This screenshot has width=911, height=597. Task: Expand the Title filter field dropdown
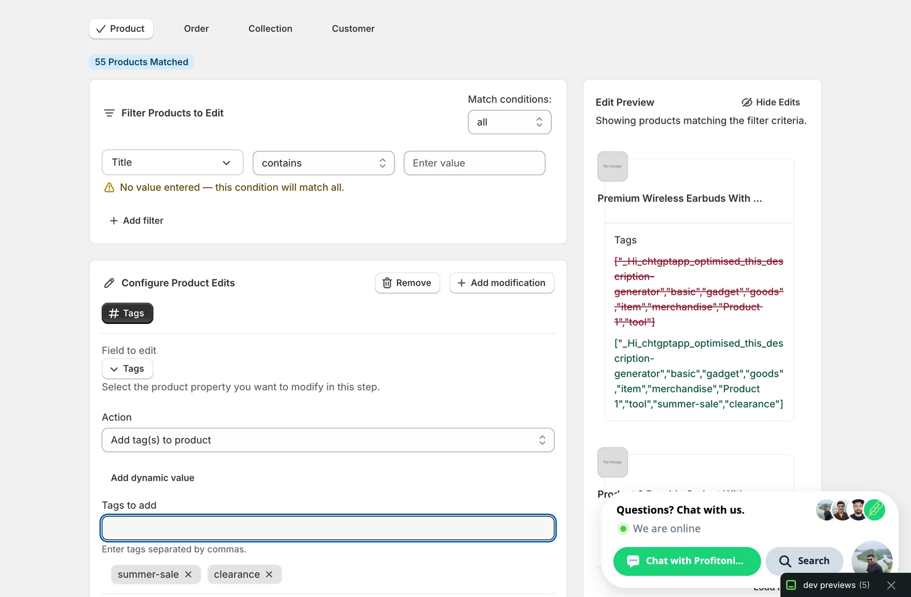pos(173,162)
